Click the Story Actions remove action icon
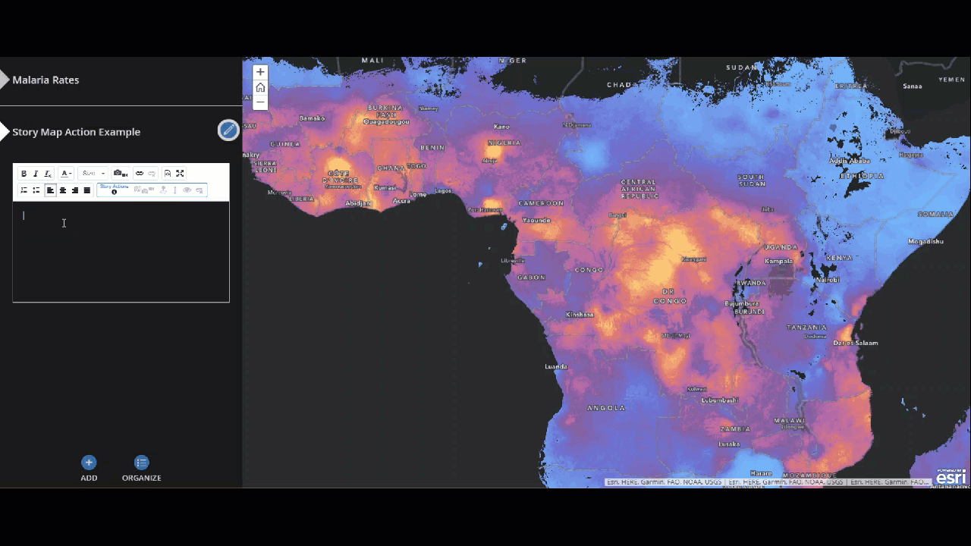 (200, 190)
